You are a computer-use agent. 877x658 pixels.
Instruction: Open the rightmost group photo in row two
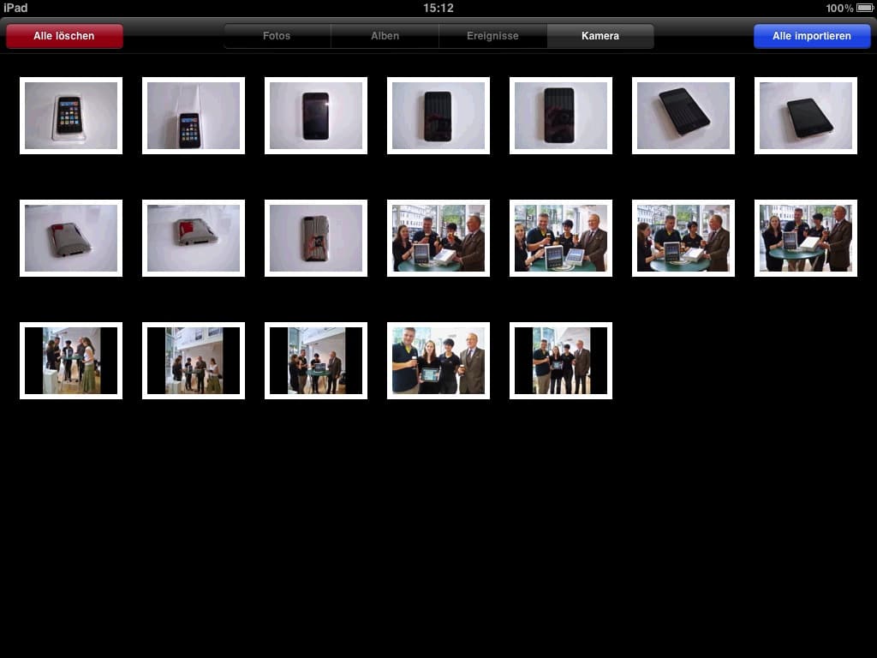click(x=805, y=237)
